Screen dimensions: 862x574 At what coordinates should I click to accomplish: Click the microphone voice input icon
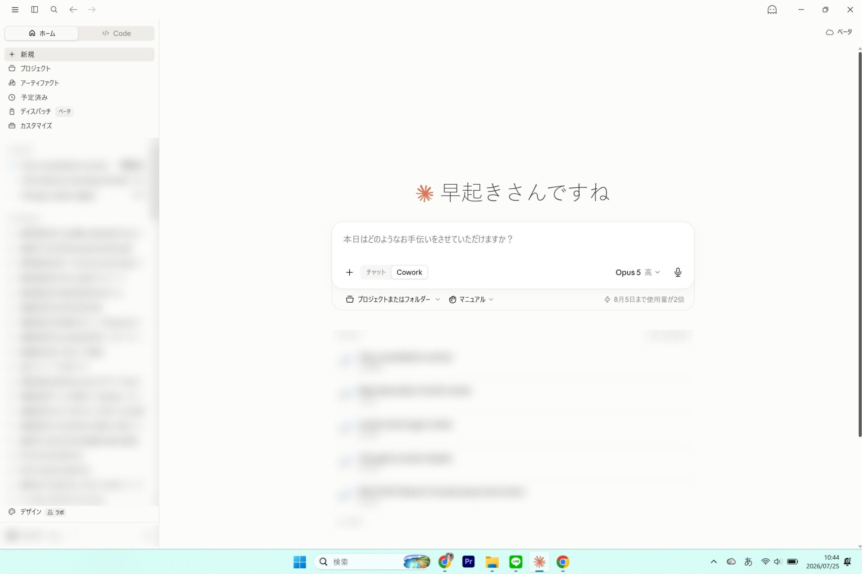(678, 272)
